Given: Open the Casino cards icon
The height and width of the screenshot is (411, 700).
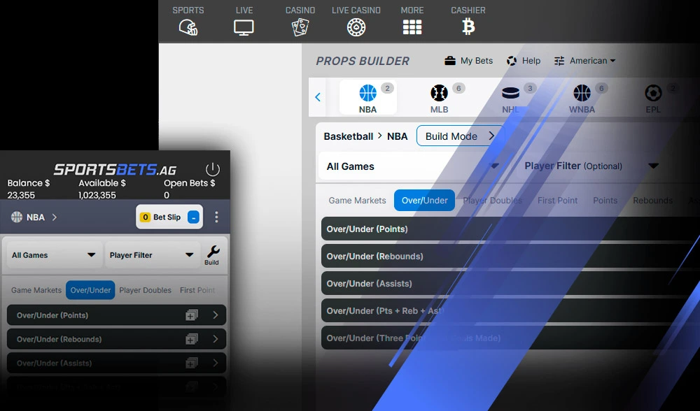Looking at the screenshot, I should (300, 28).
